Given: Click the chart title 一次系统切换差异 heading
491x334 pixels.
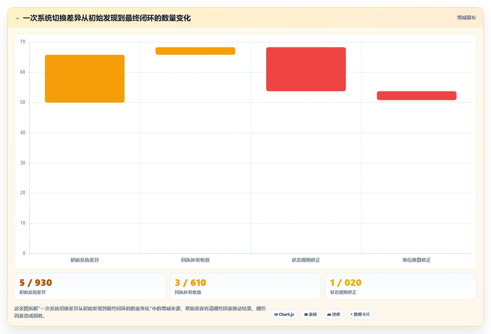Looking at the screenshot, I should pos(107,18).
